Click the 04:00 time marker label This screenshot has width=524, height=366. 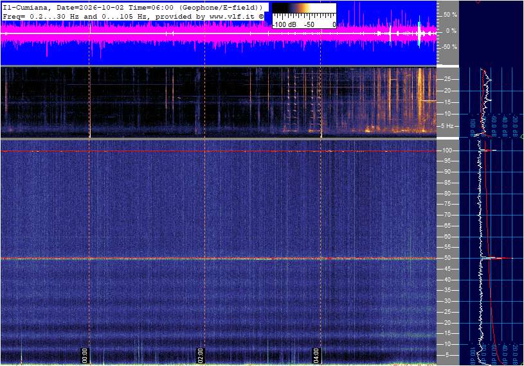(x=316, y=355)
